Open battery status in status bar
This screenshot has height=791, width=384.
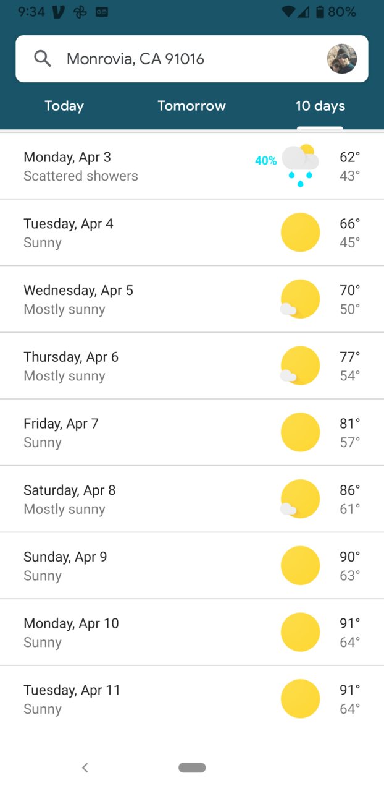[x=320, y=12]
